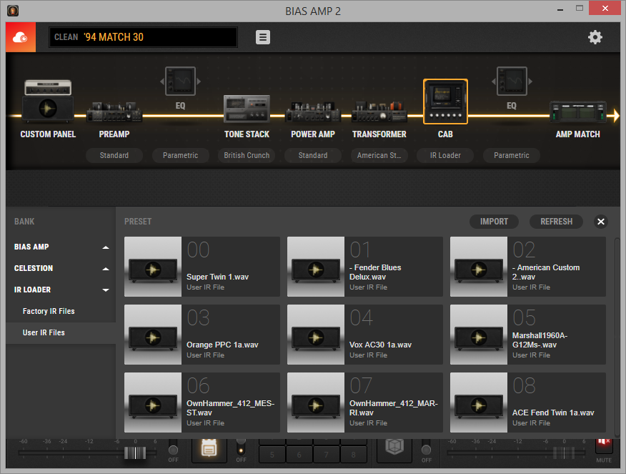Image resolution: width=626 pixels, height=474 pixels.
Task: Load the Vox AC30 1a.wav thumbnail
Action: click(316, 335)
